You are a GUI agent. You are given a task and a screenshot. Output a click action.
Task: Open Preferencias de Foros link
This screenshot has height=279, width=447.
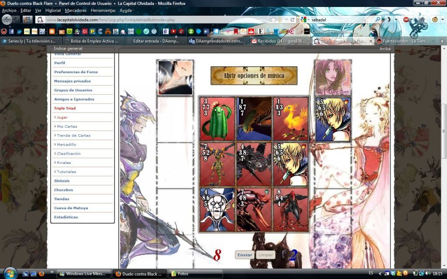coord(76,72)
